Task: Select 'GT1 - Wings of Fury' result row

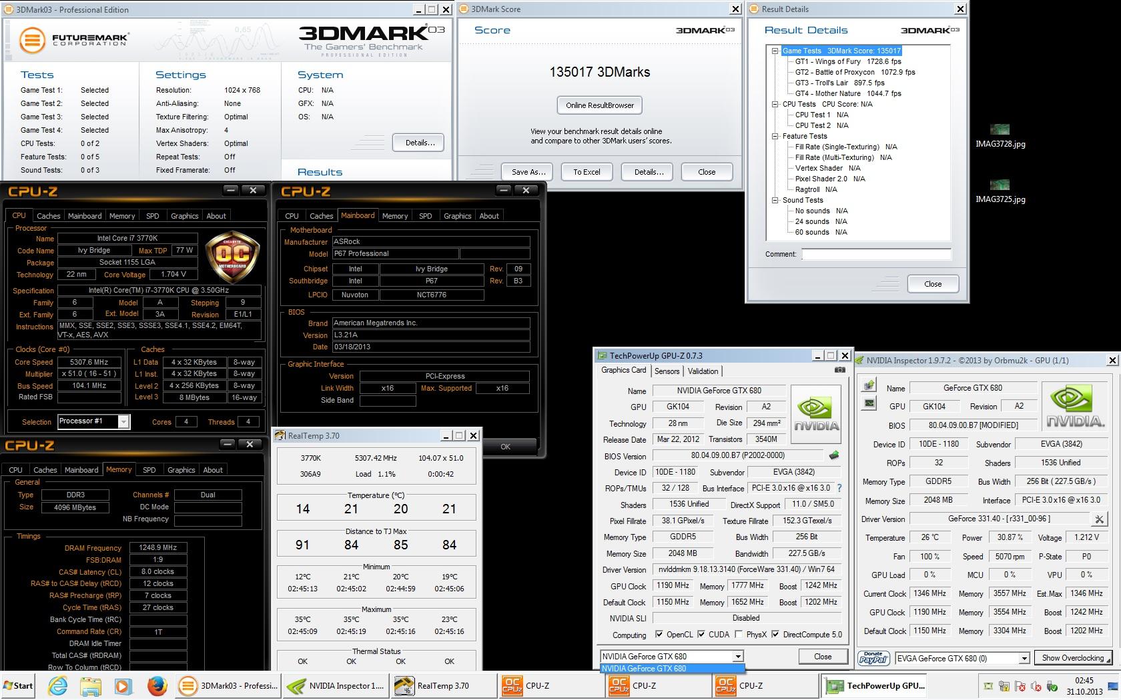Action: [x=848, y=61]
